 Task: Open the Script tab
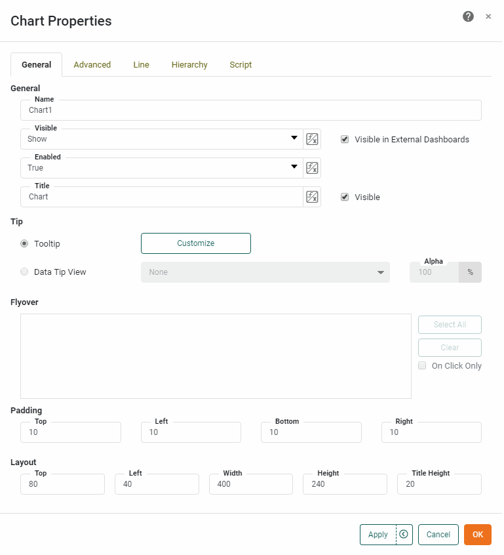(x=241, y=65)
